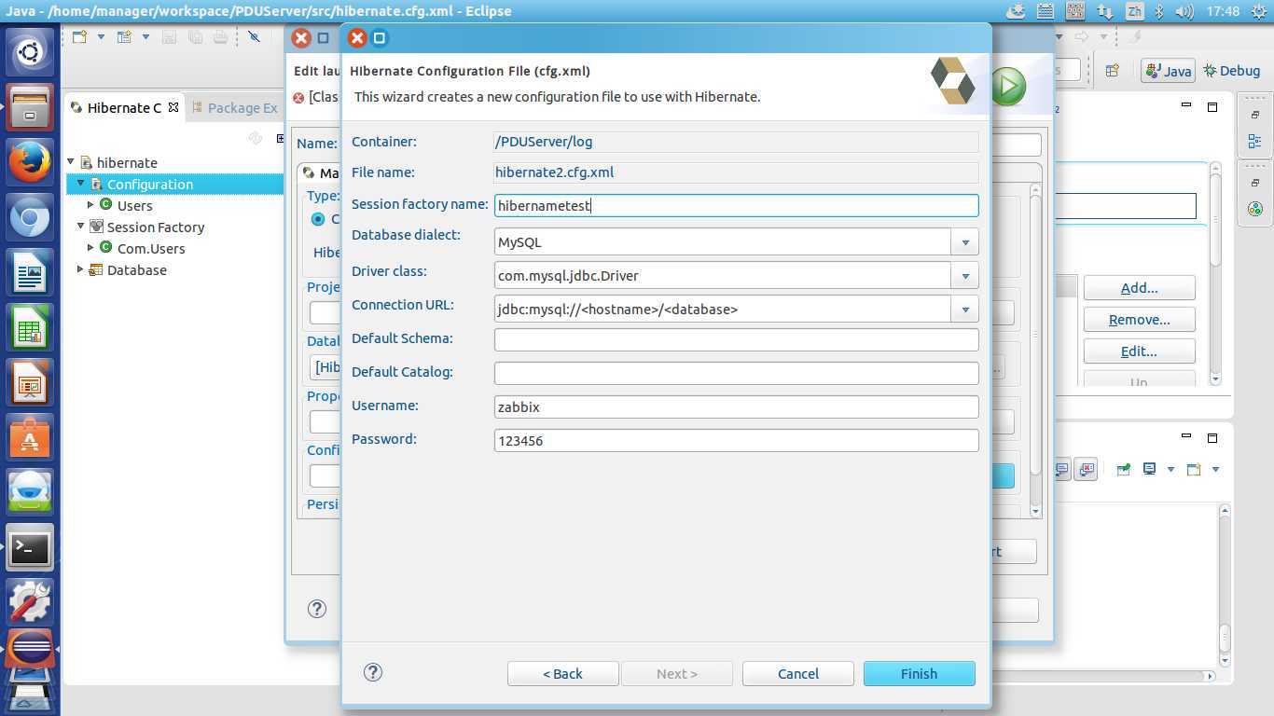The image size is (1274, 716).
Task: Click the launch dialog vertical scrollbar
Action: click(1035, 351)
